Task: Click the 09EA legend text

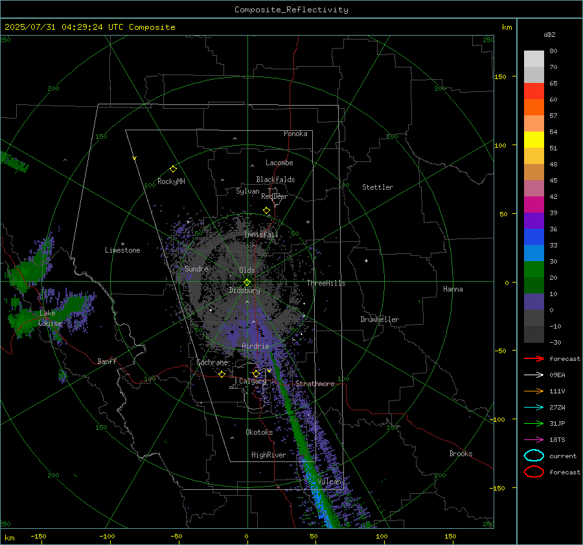Action: 557,375
